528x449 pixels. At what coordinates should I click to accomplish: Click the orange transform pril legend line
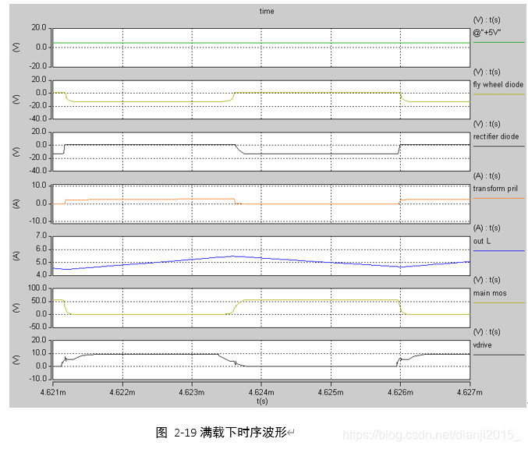(498, 199)
